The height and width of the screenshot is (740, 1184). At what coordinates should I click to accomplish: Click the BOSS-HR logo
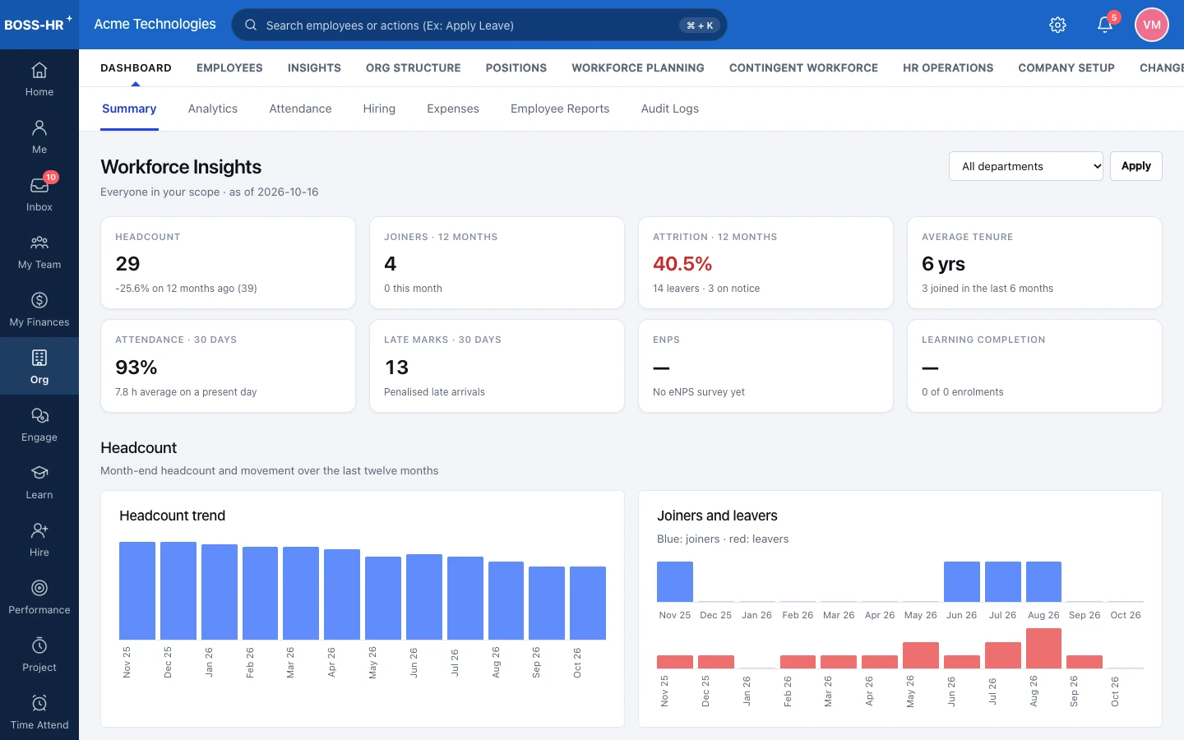pos(37,24)
